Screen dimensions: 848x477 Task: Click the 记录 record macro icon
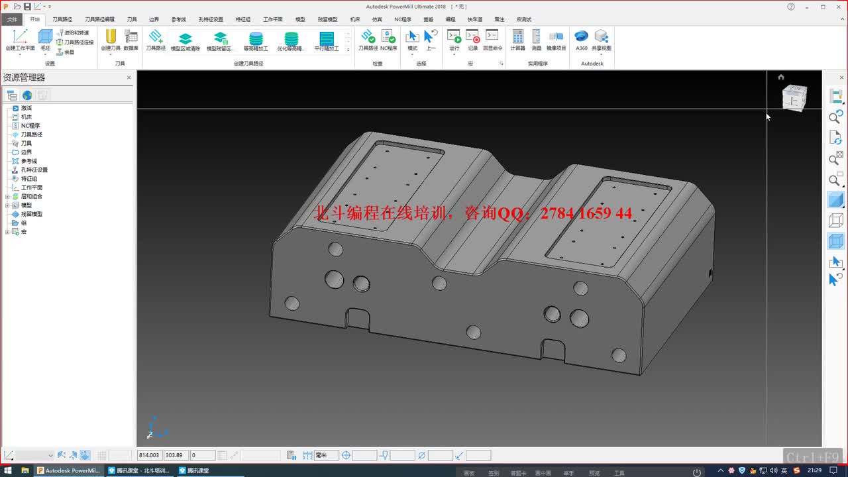tap(472, 37)
